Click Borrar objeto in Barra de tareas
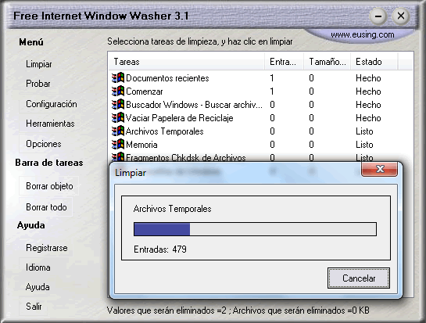Image resolution: width=426 pixels, height=323 pixels. coord(49,186)
